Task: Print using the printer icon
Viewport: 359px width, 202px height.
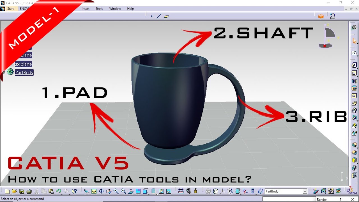Action: (29, 191)
